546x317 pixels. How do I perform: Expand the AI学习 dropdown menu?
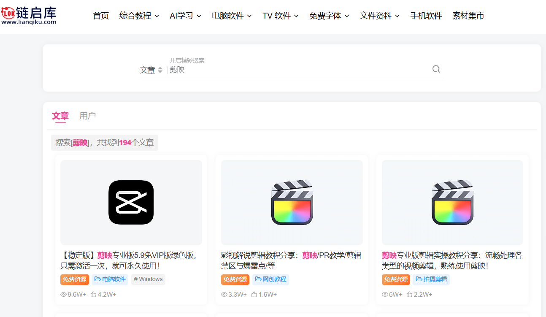(186, 16)
